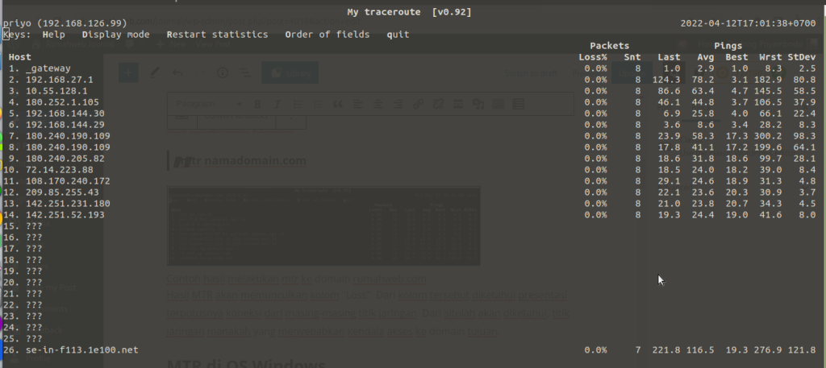
Task: Click the Loss% column header
Action: [x=593, y=57]
